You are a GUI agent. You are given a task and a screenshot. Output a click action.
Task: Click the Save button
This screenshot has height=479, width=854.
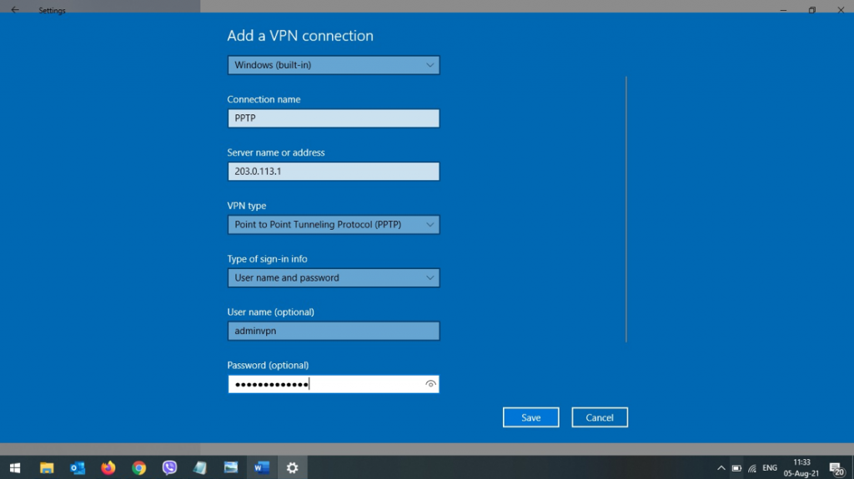(530, 417)
